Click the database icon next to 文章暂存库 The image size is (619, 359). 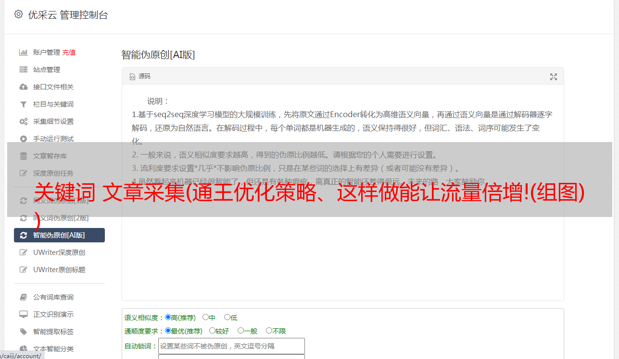click(x=23, y=156)
